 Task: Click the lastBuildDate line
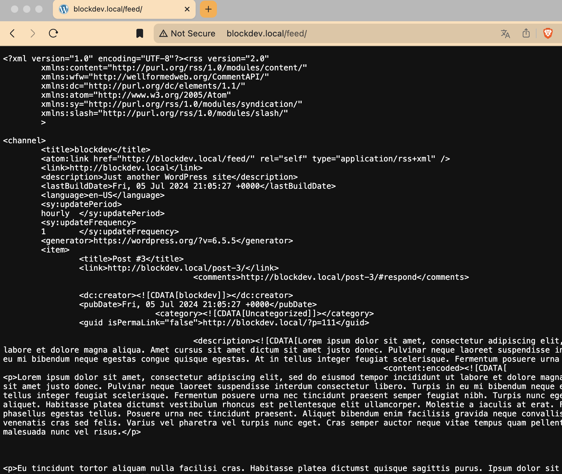pos(188,186)
